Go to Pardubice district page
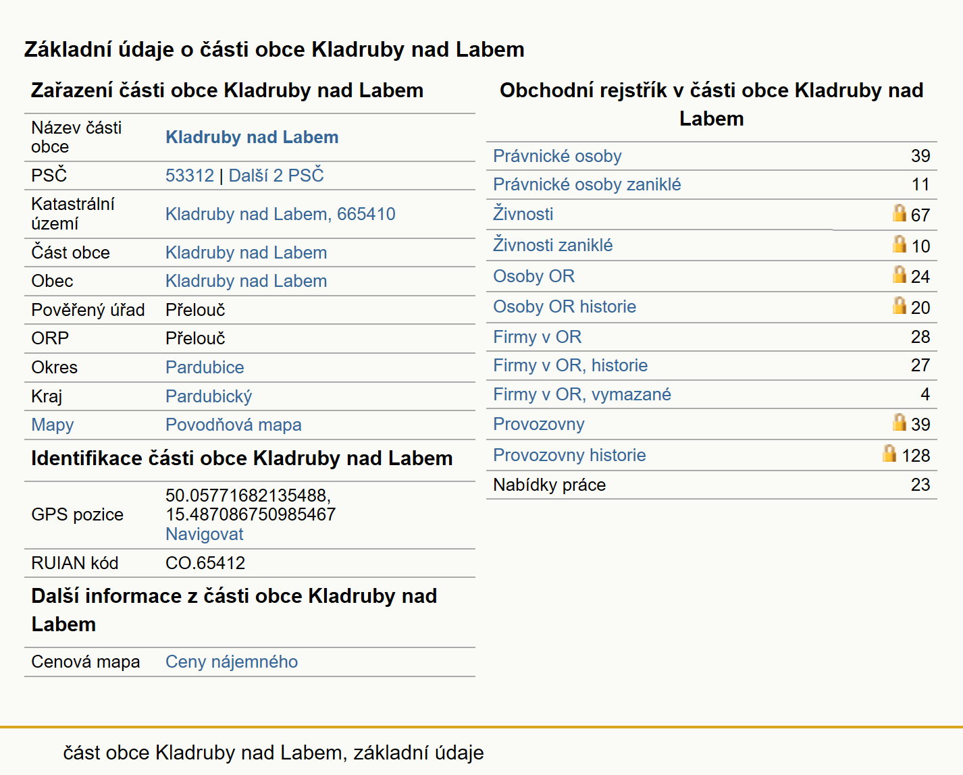 tap(205, 367)
